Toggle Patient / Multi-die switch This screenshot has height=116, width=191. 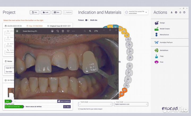86,20
